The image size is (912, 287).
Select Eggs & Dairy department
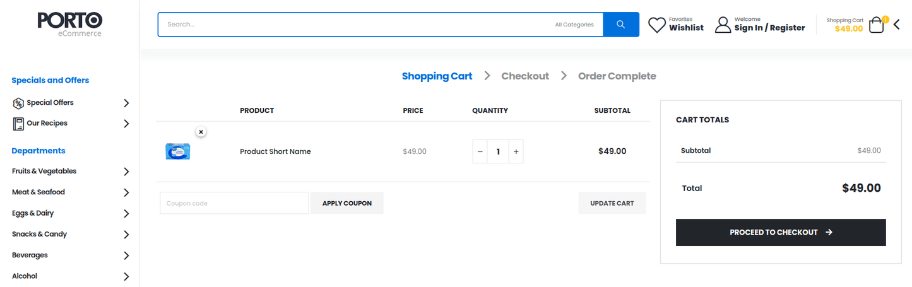pyautogui.click(x=33, y=213)
